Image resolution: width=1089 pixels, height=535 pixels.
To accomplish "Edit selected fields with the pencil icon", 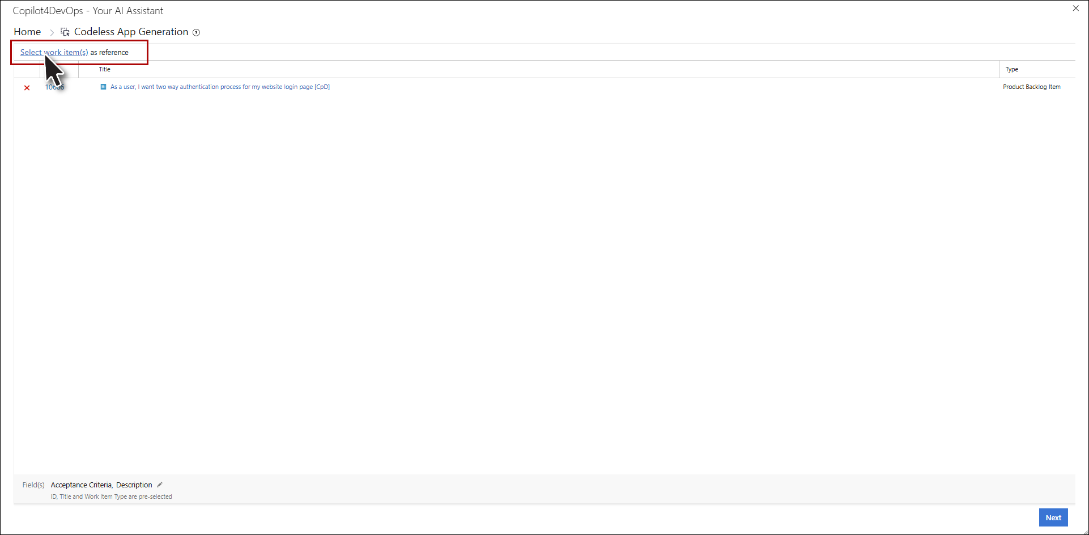I will tap(160, 485).
